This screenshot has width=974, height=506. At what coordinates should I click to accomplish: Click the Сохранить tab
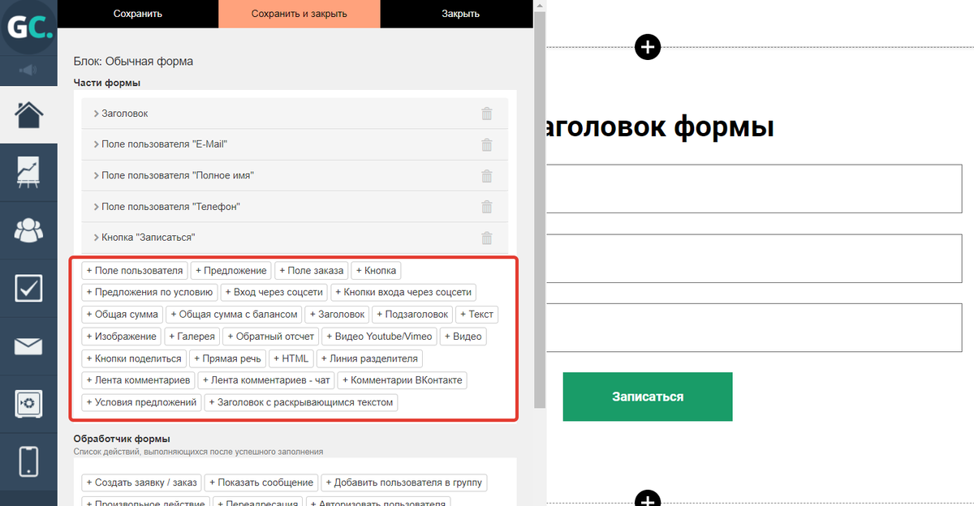(138, 14)
